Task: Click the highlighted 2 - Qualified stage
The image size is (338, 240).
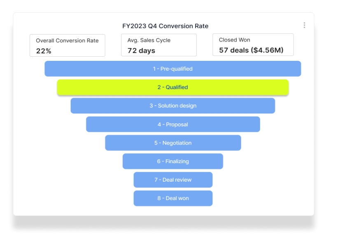Action: pos(172,87)
